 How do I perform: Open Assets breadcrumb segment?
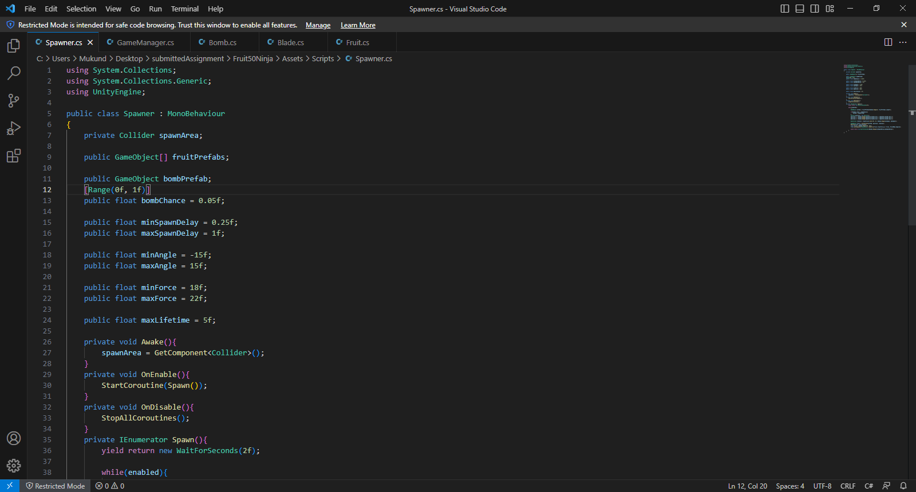coord(293,59)
